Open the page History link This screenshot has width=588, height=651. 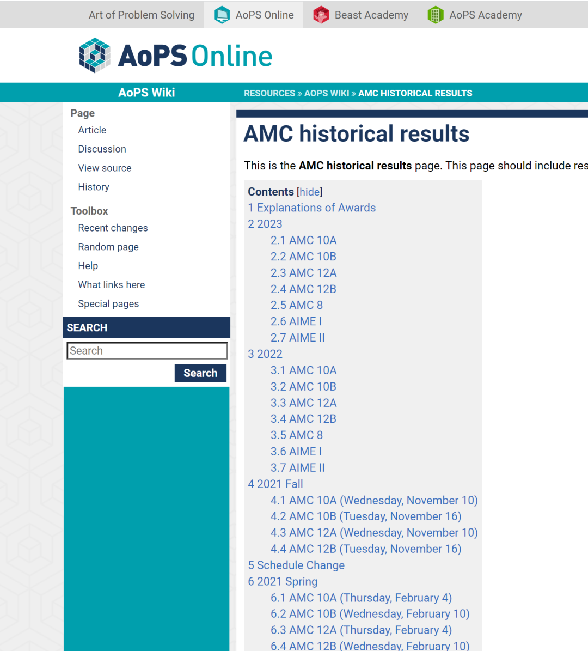94,187
